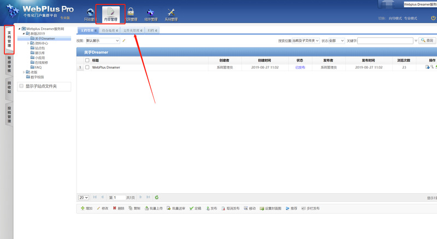This screenshot has height=239, width=437.
Task: Expand the 资料中心 tree folder
Action: [28, 43]
